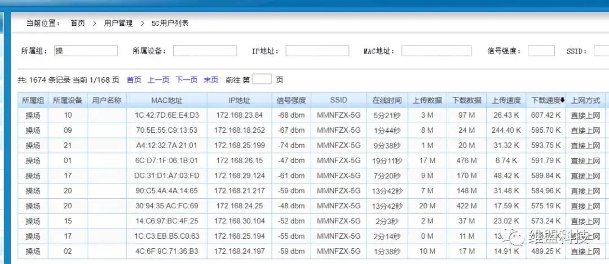Click IP address 172.168.29.124
Screen dimensions: 609x264
239,176
